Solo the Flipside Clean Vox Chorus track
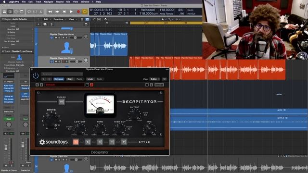Screen dimensions: 308x173 click(x=59, y=62)
